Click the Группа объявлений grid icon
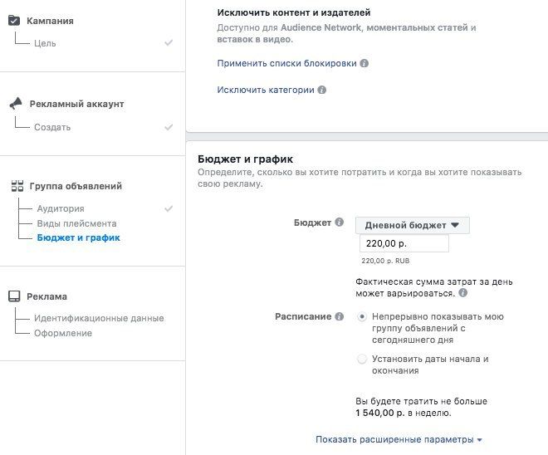The width and height of the screenshot is (548, 455). [17, 186]
